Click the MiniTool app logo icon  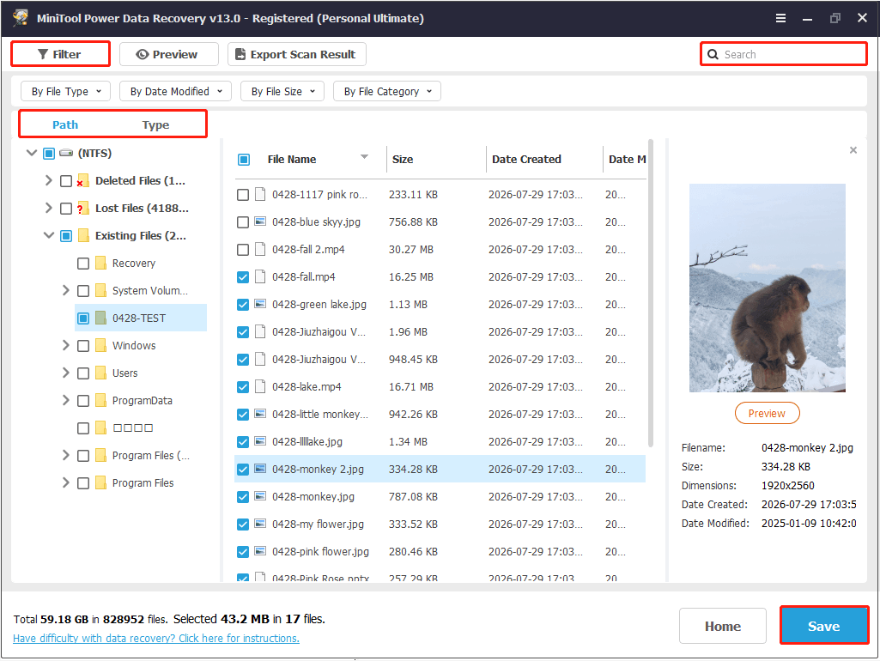[x=21, y=17]
